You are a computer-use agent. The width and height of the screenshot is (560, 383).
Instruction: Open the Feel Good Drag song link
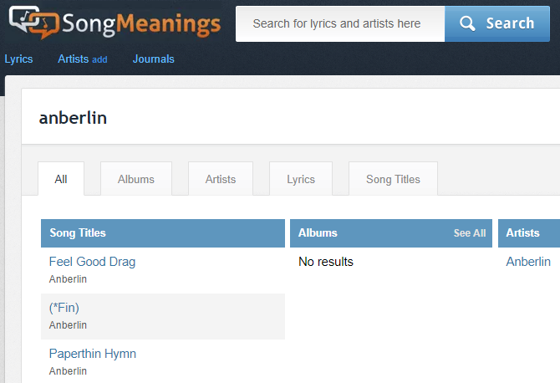(x=92, y=262)
